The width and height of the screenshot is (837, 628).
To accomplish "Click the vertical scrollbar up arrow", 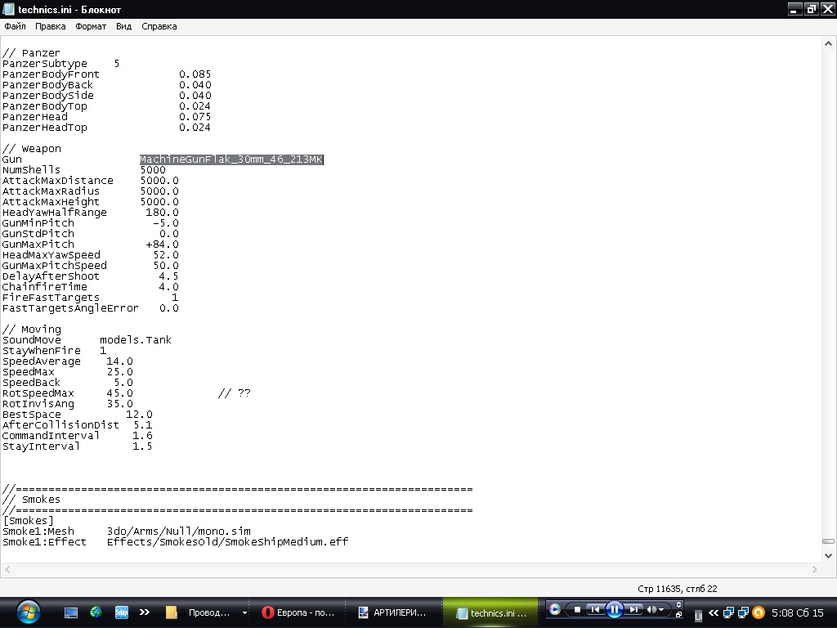I will click(x=828, y=44).
